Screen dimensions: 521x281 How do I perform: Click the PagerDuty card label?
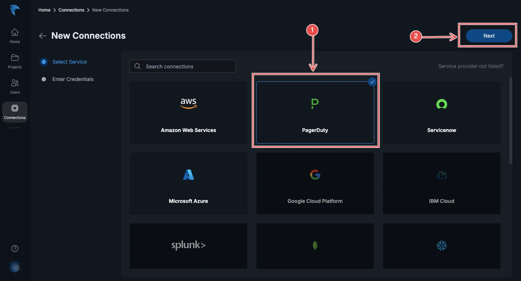click(x=315, y=130)
